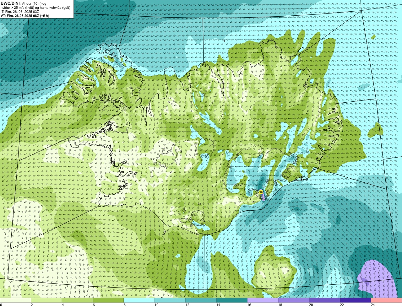Click the legend tick label 18

pyautogui.click(x=280, y=305)
